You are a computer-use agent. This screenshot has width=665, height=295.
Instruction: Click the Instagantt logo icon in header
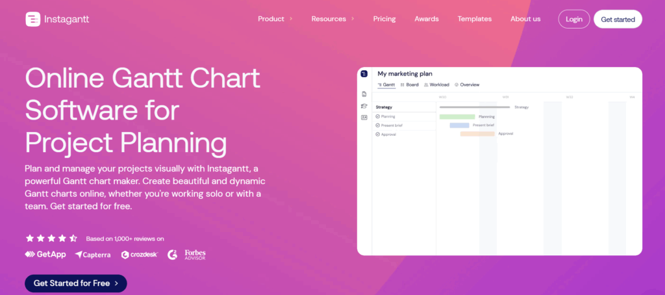tap(33, 19)
